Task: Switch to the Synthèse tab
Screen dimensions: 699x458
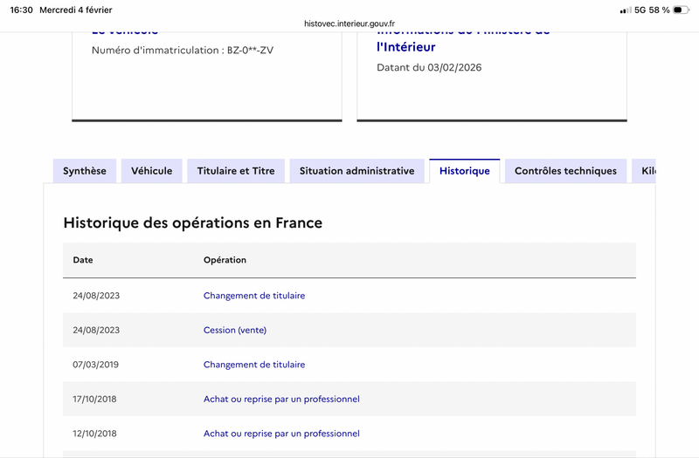Action: pos(85,171)
